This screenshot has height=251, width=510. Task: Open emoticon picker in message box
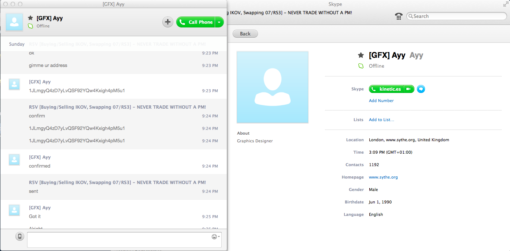(x=215, y=237)
